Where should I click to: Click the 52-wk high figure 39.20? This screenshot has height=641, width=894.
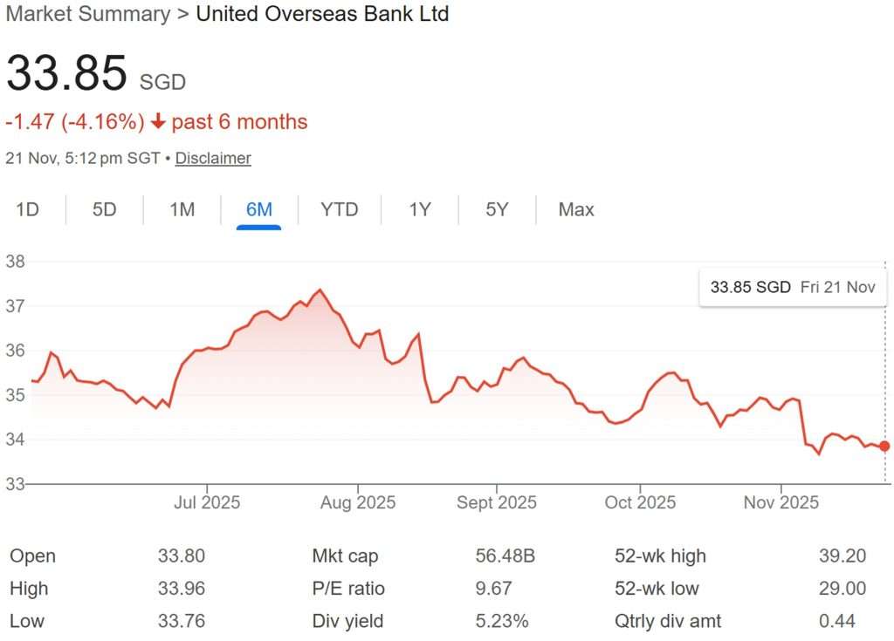pos(843,556)
